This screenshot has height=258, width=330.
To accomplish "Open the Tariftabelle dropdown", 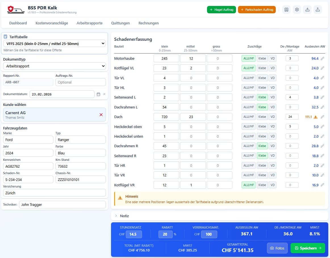I will point(54,44).
